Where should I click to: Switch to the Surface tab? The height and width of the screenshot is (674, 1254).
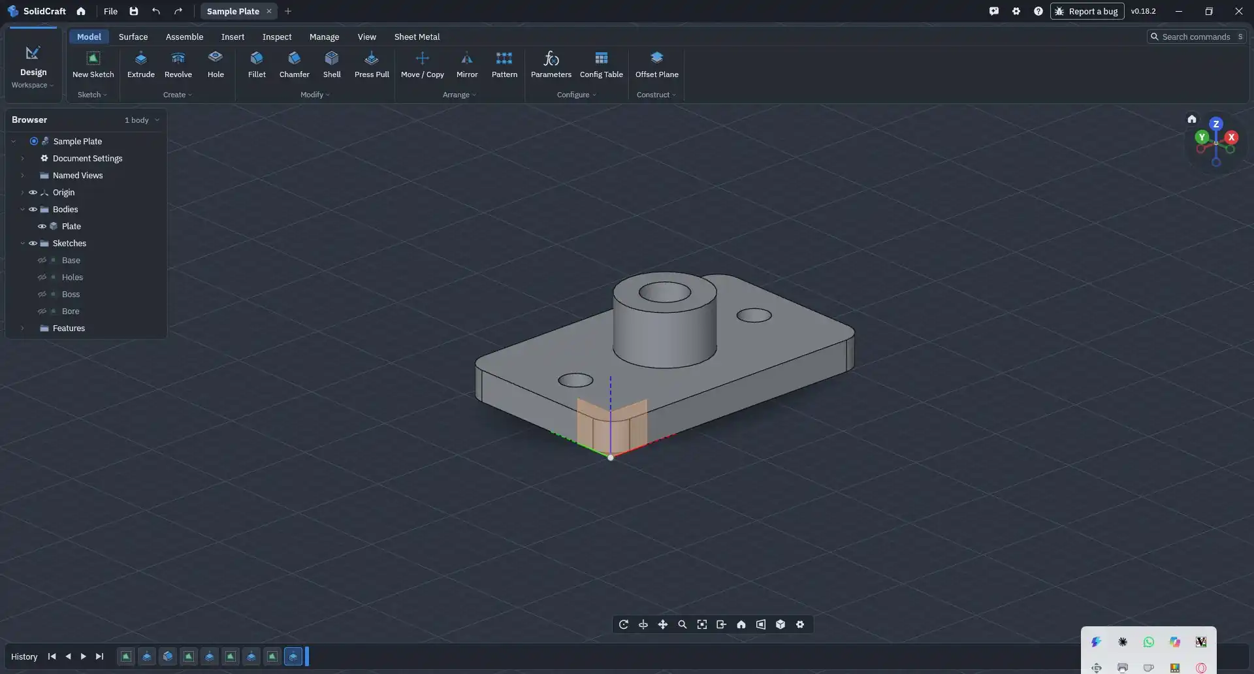[x=133, y=37]
